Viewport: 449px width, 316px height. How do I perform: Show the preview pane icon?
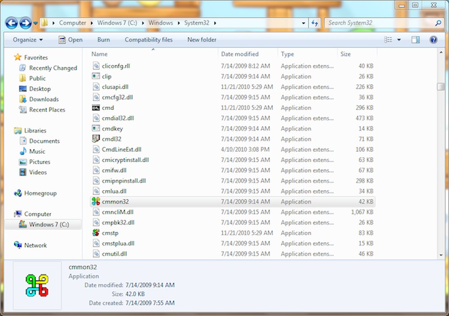pos(415,40)
